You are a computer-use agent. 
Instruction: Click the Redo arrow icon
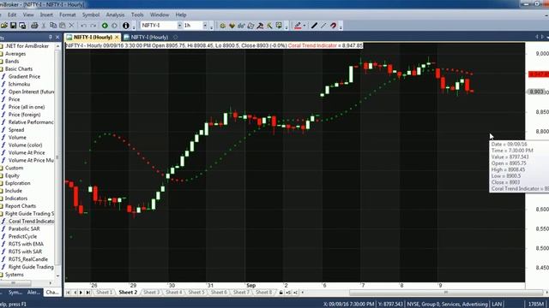pos(94,26)
